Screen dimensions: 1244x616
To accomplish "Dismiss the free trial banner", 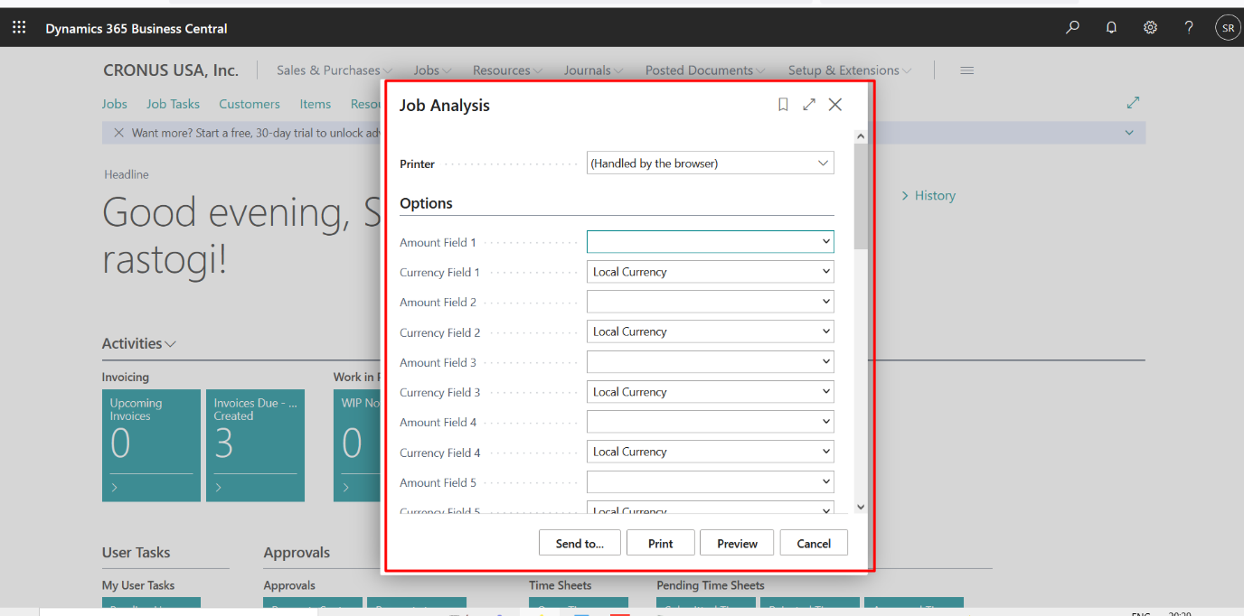I will click(x=118, y=132).
